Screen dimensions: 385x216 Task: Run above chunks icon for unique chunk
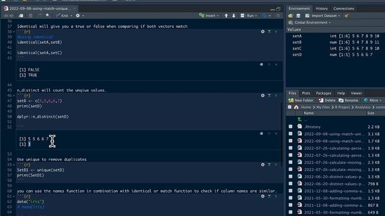click(x=269, y=164)
